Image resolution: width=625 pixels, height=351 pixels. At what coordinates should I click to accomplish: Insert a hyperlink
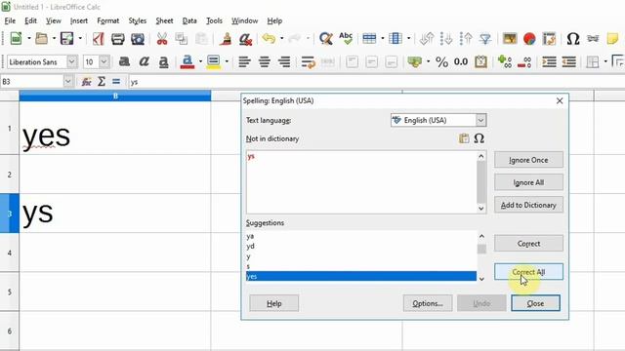click(593, 39)
